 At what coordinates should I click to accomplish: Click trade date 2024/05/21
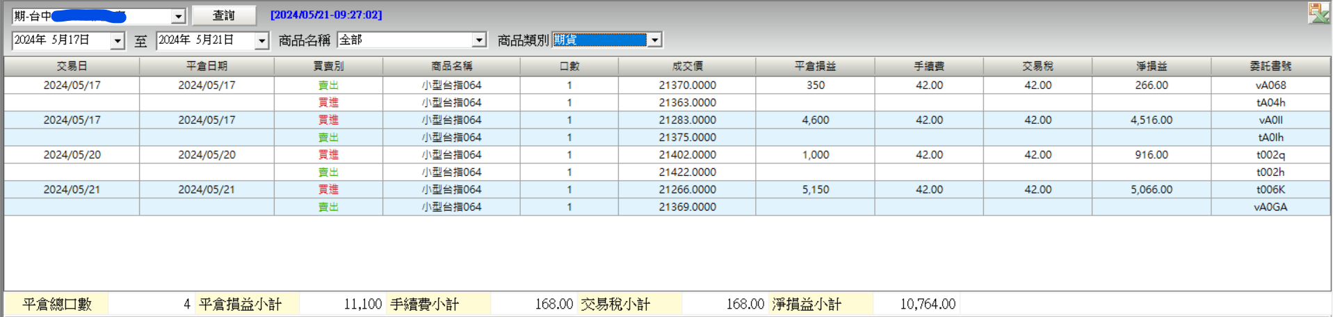(72, 189)
